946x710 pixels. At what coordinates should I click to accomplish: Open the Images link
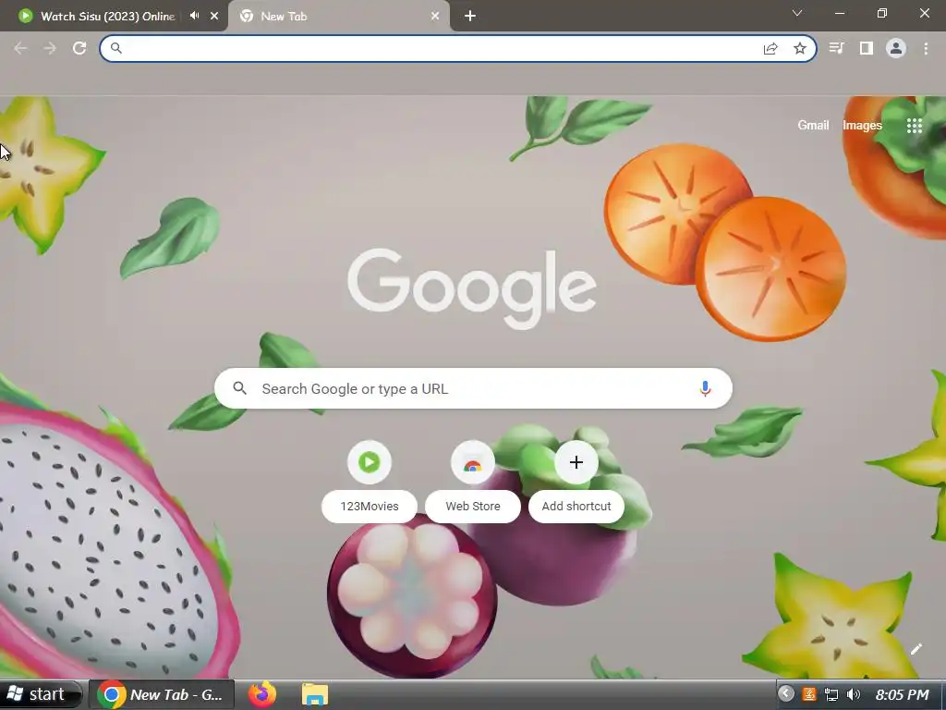[x=862, y=125]
